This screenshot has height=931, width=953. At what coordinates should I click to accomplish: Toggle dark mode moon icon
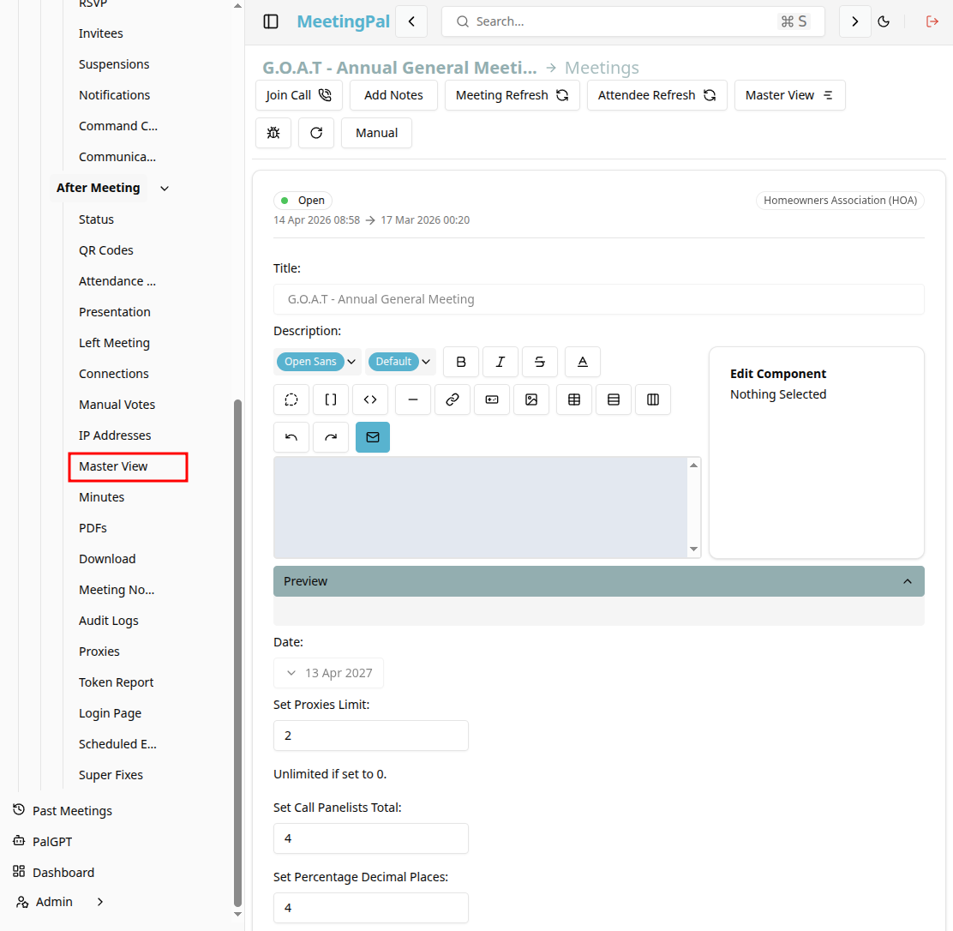click(884, 21)
